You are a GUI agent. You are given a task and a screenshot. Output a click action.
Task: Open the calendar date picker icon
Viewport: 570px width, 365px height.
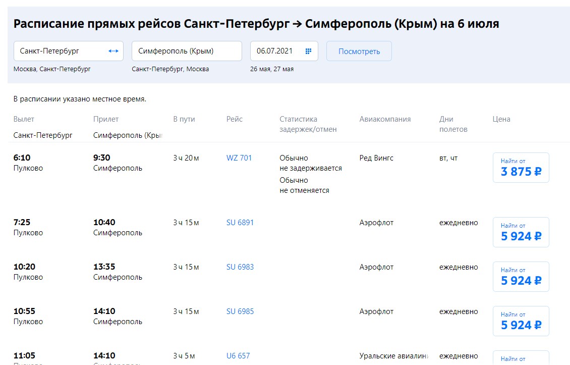(308, 51)
